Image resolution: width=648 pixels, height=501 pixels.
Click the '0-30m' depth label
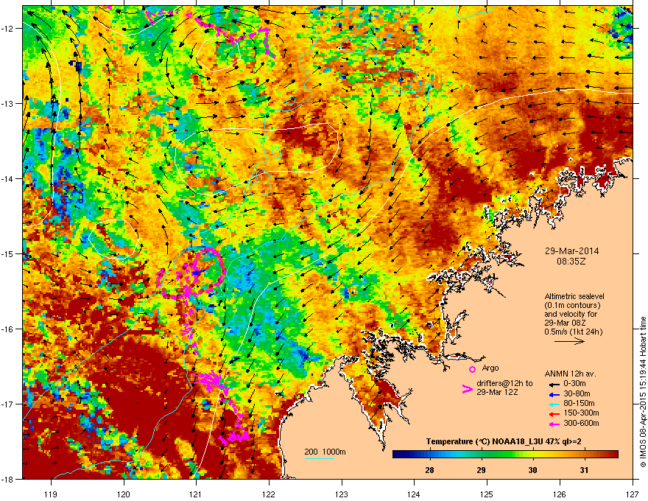[574, 384]
